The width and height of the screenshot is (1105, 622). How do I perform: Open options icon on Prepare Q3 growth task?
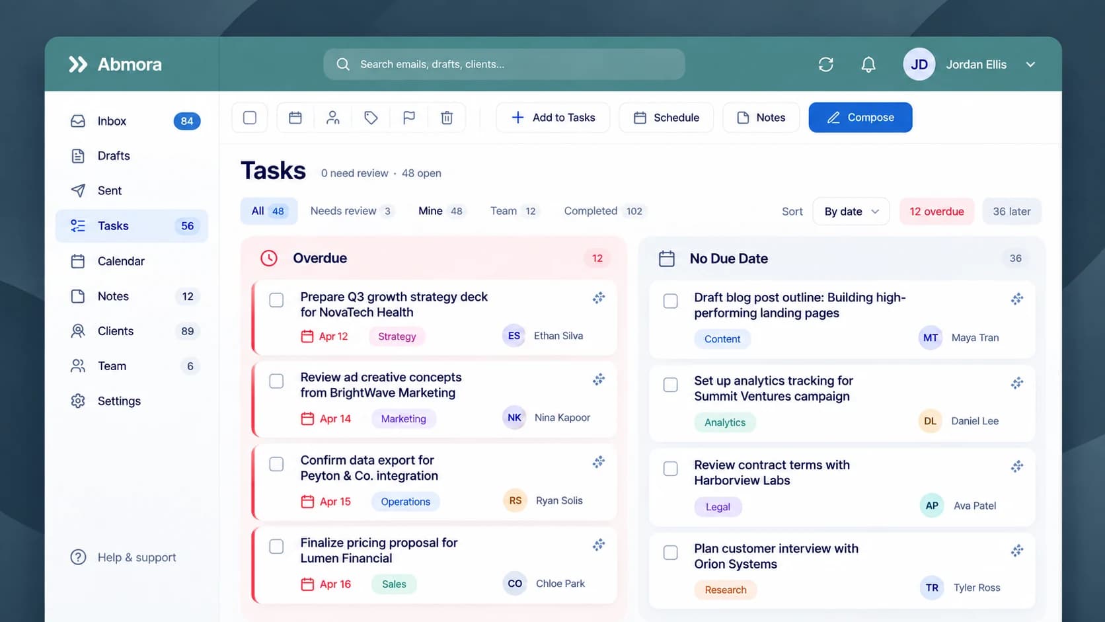point(599,298)
